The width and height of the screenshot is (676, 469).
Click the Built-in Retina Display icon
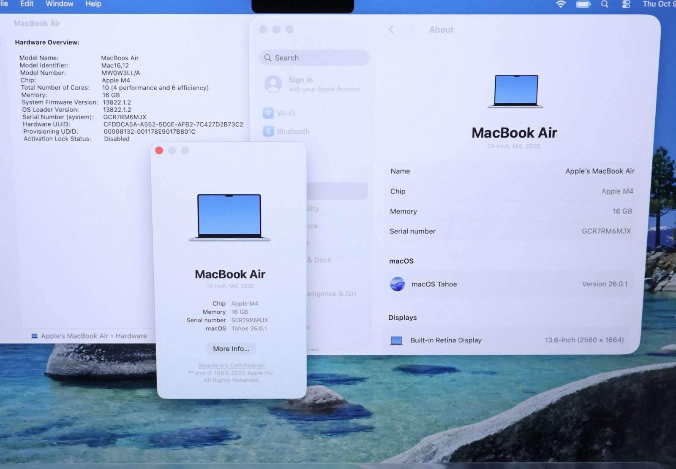coord(396,340)
